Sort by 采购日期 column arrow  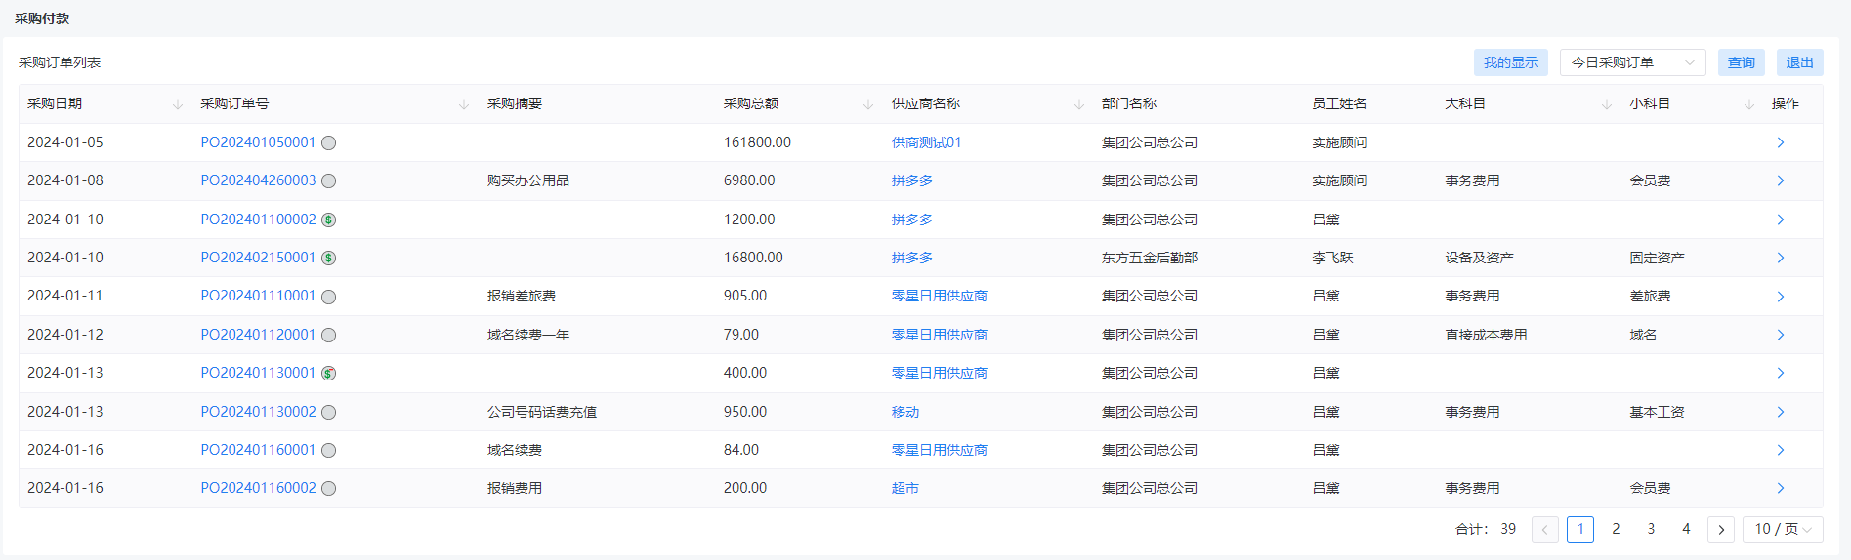[x=178, y=104]
